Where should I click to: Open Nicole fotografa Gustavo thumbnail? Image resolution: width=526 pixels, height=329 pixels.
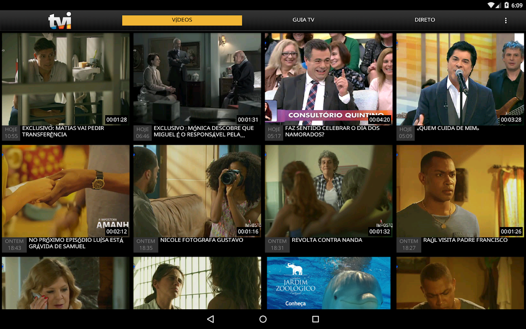(197, 191)
